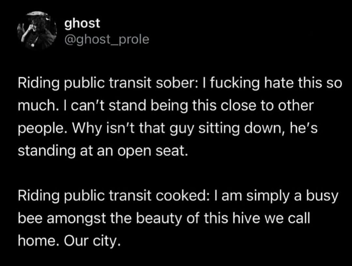
Task: Open the "ghost" display name
Action: click(x=82, y=23)
